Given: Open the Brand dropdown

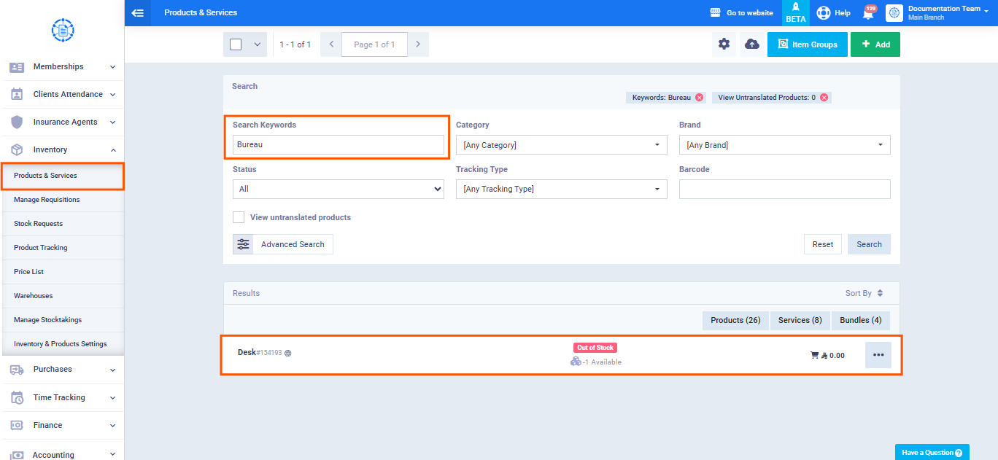Looking at the screenshot, I should click(785, 145).
